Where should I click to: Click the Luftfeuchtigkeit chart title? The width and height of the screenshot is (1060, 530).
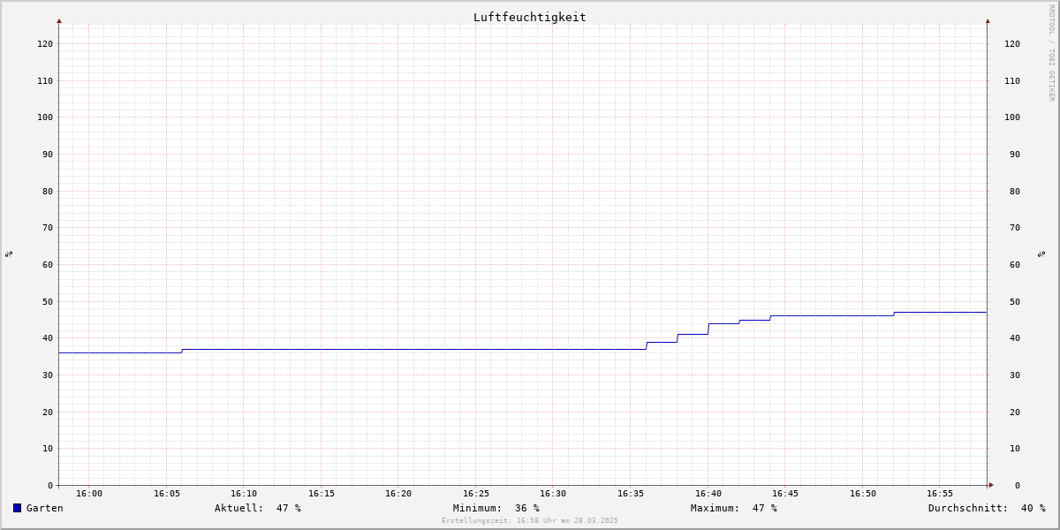click(x=529, y=17)
